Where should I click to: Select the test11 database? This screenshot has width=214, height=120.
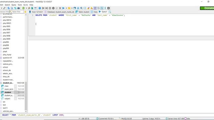pos(5,108)
